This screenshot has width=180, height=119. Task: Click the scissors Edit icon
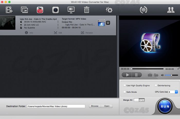coord(56,33)
